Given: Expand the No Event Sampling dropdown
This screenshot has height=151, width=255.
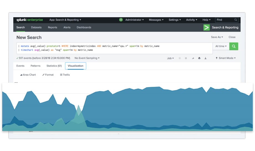Looking at the screenshot, I should (x=87, y=58).
